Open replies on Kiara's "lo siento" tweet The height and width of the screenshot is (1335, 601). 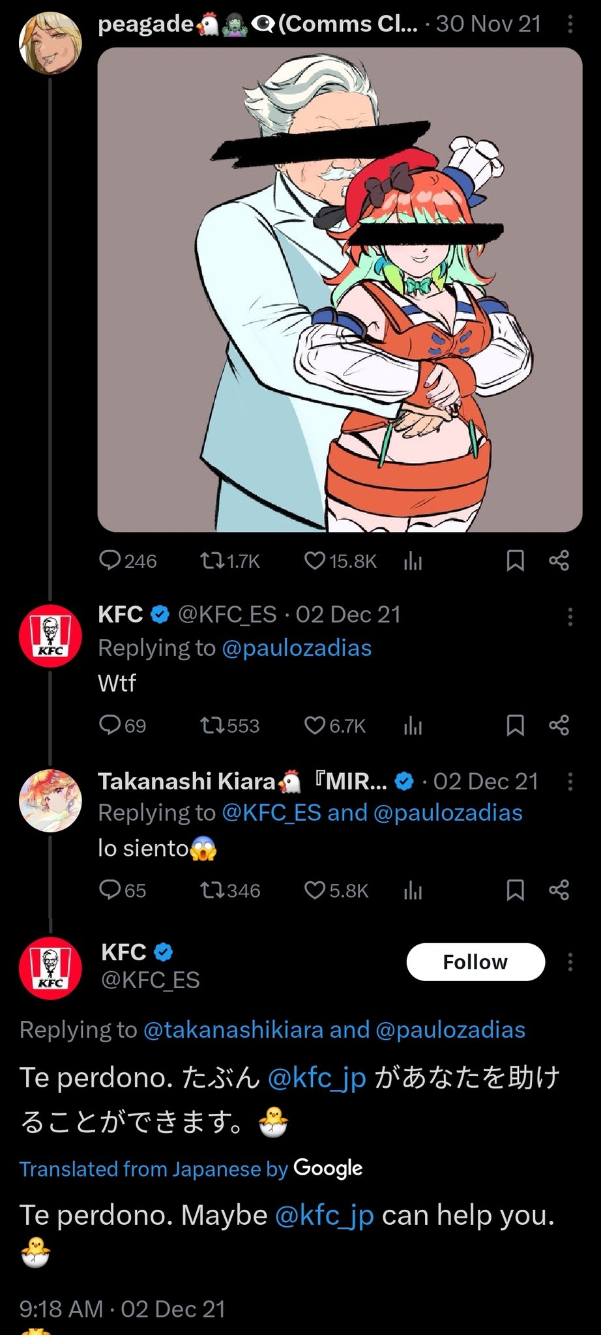click(110, 890)
